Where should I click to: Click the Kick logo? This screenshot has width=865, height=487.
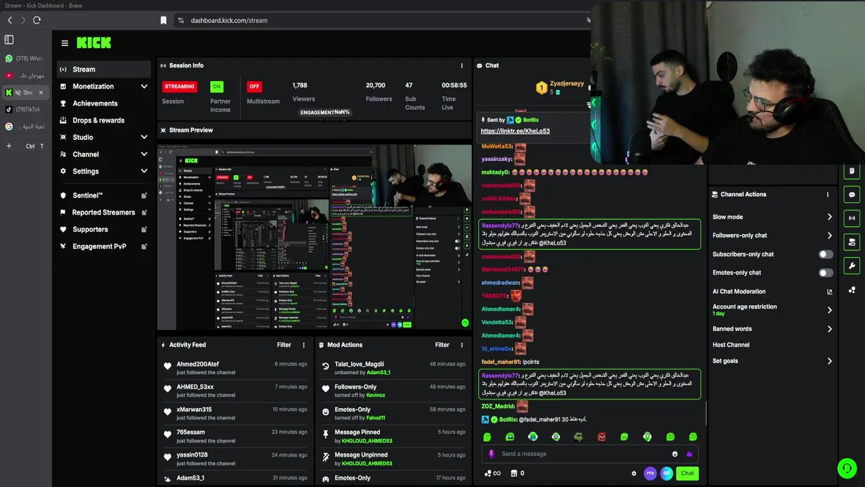[x=93, y=43]
